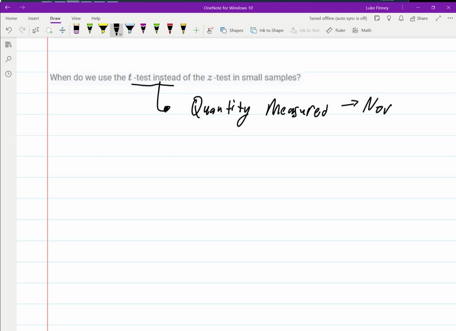Viewport: 456px width, 331px height.
Task: Toggle draw with touch mode
Action: pos(211,30)
